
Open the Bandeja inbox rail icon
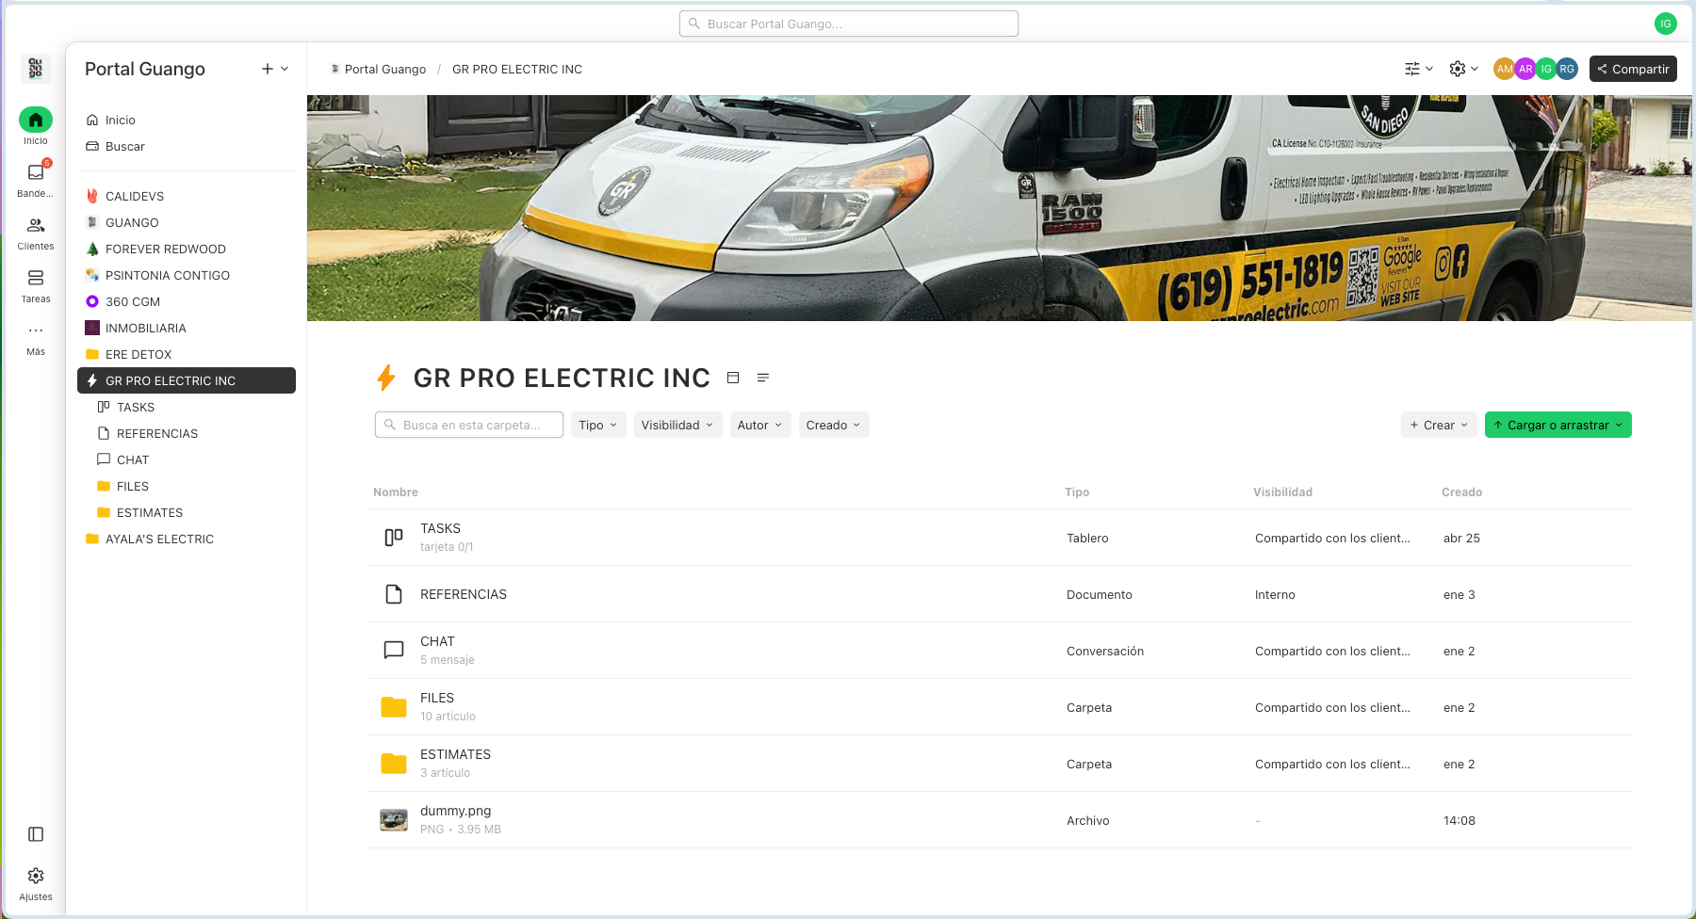point(36,172)
